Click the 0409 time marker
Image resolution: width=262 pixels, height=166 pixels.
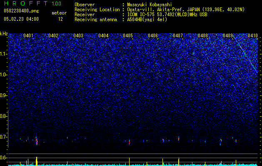coord(228,36)
